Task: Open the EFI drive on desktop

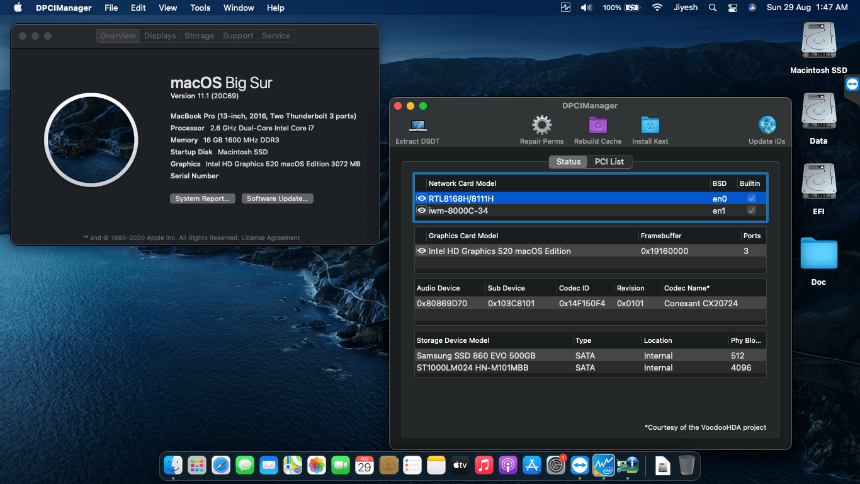Action: pos(818,183)
